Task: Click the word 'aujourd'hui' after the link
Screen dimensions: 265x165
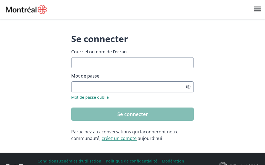Action: [x=150, y=138]
